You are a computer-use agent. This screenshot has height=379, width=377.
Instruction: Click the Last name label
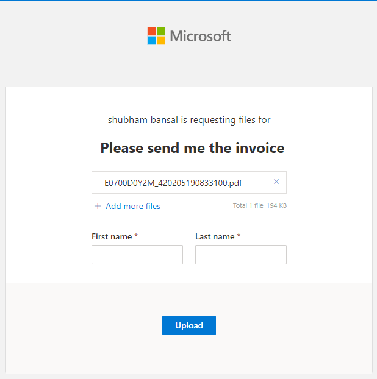point(215,236)
